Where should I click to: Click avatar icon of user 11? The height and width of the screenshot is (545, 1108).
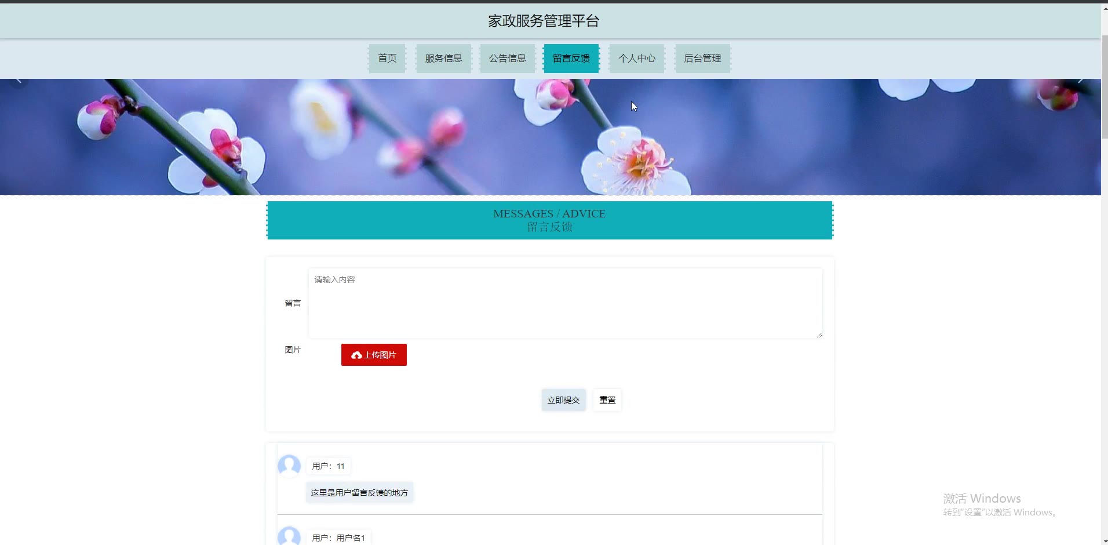[289, 466]
